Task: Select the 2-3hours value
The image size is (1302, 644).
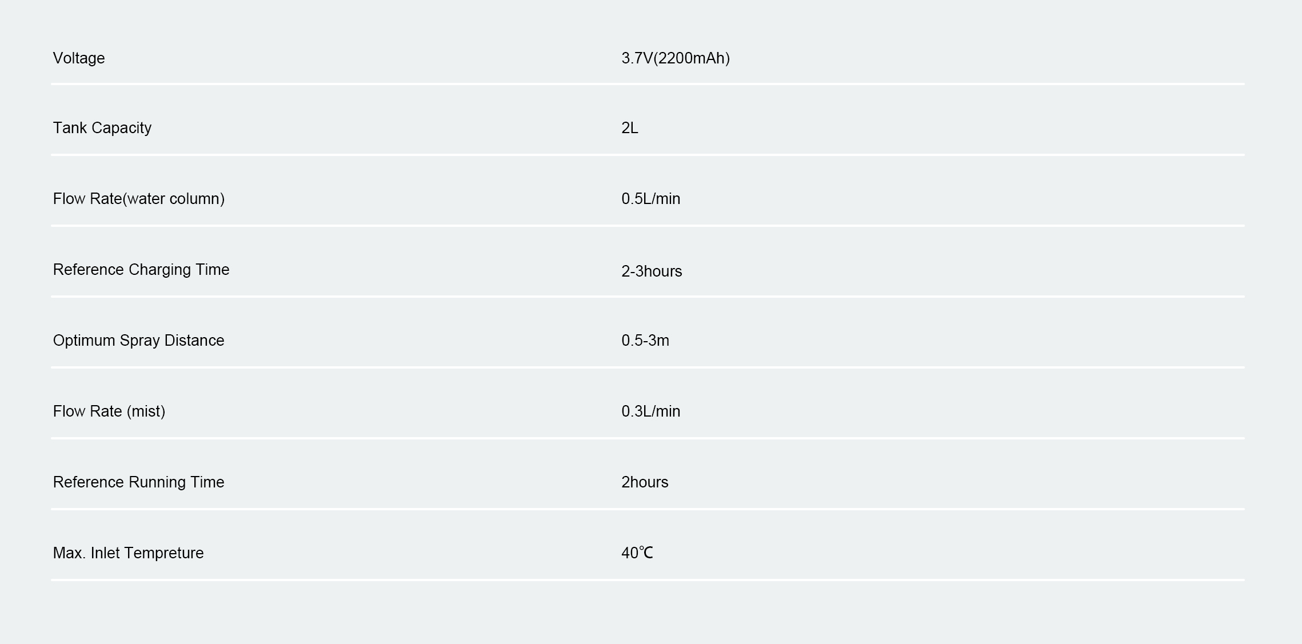Action: pyautogui.click(x=652, y=271)
